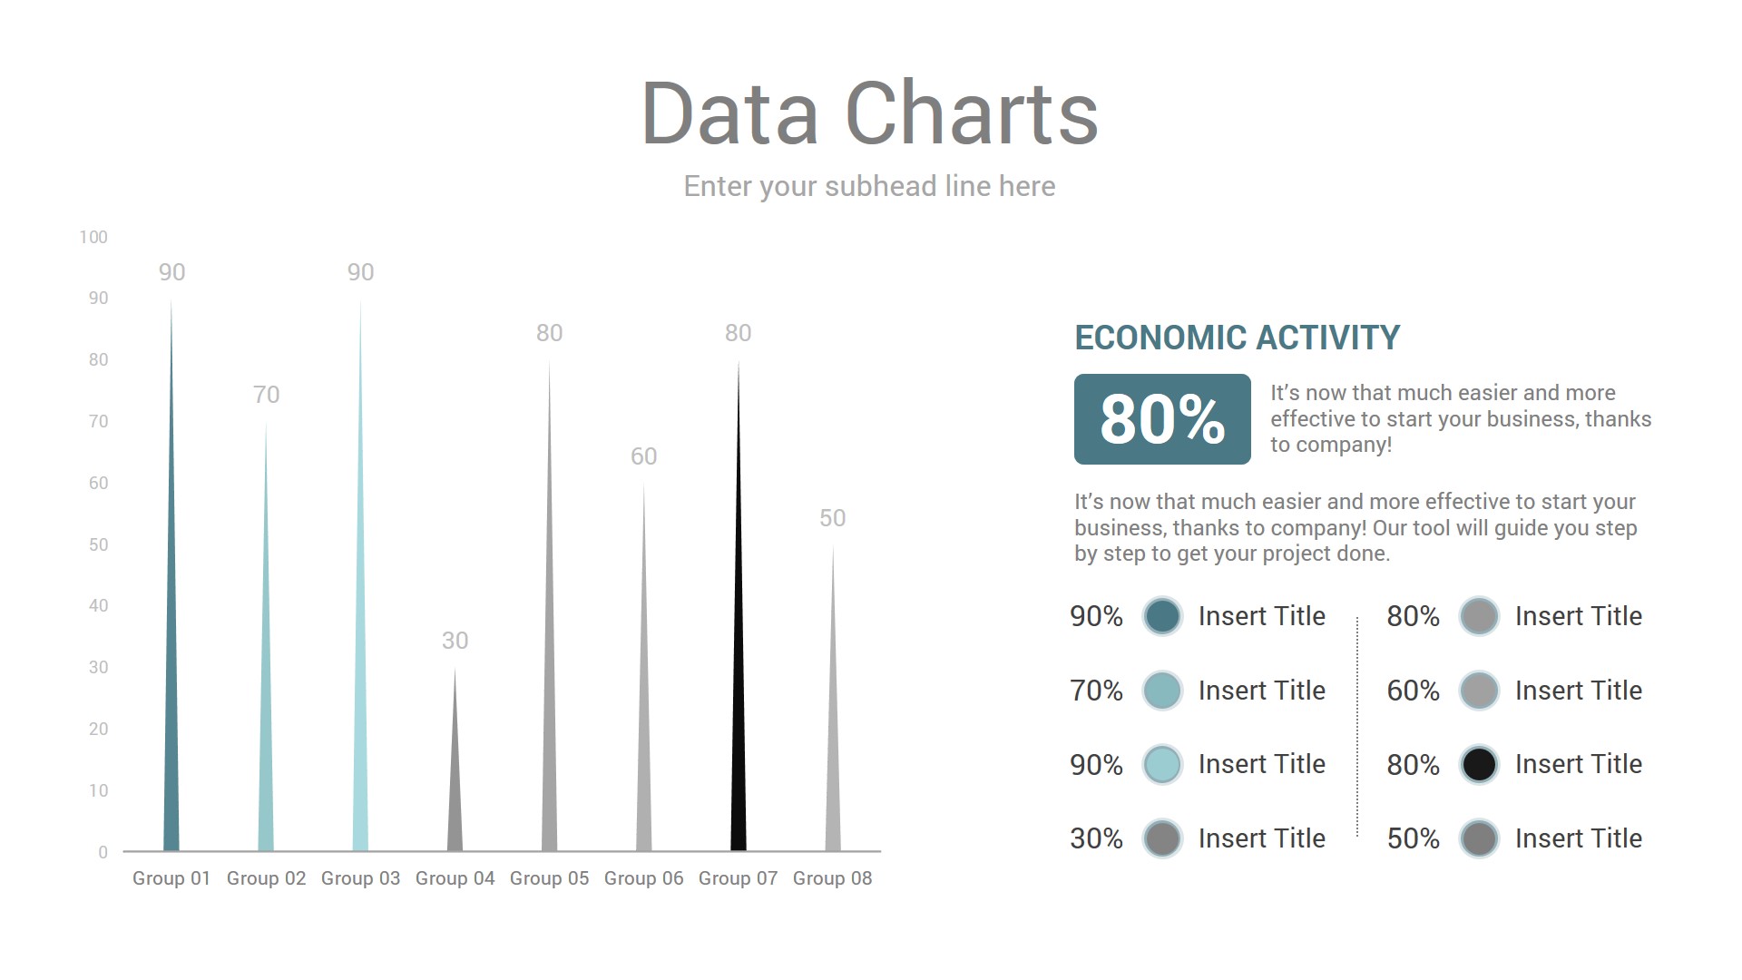The image size is (1742, 980).
Task: Select the gray circle next to 30%
Action: 1161,838
